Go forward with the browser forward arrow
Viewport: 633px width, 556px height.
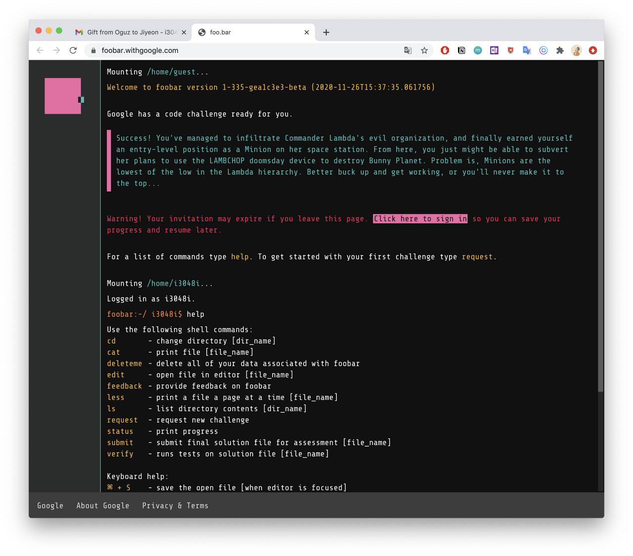pos(56,50)
